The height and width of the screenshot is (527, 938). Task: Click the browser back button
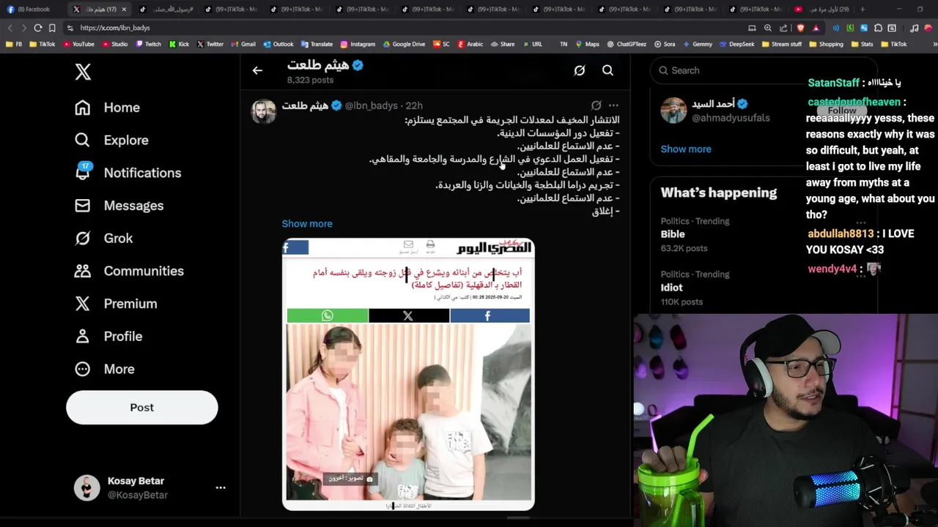click(x=10, y=28)
